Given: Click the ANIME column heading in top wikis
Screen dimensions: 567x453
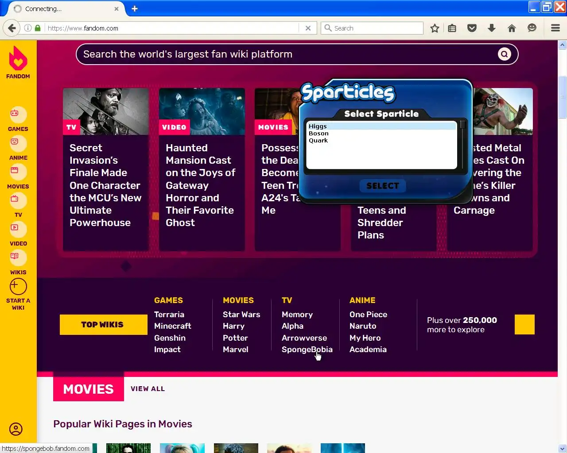Looking at the screenshot, I should [362, 300].
